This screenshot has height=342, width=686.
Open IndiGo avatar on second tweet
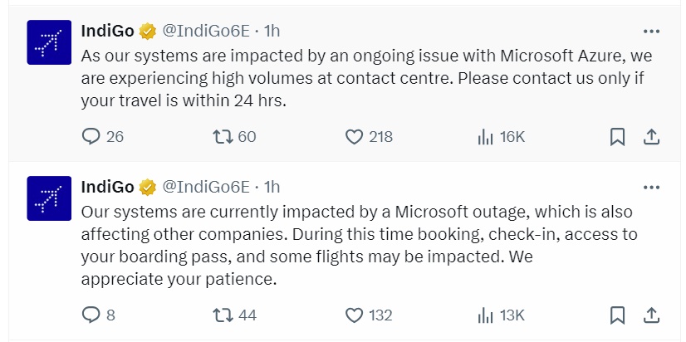[x=49, y=197]
